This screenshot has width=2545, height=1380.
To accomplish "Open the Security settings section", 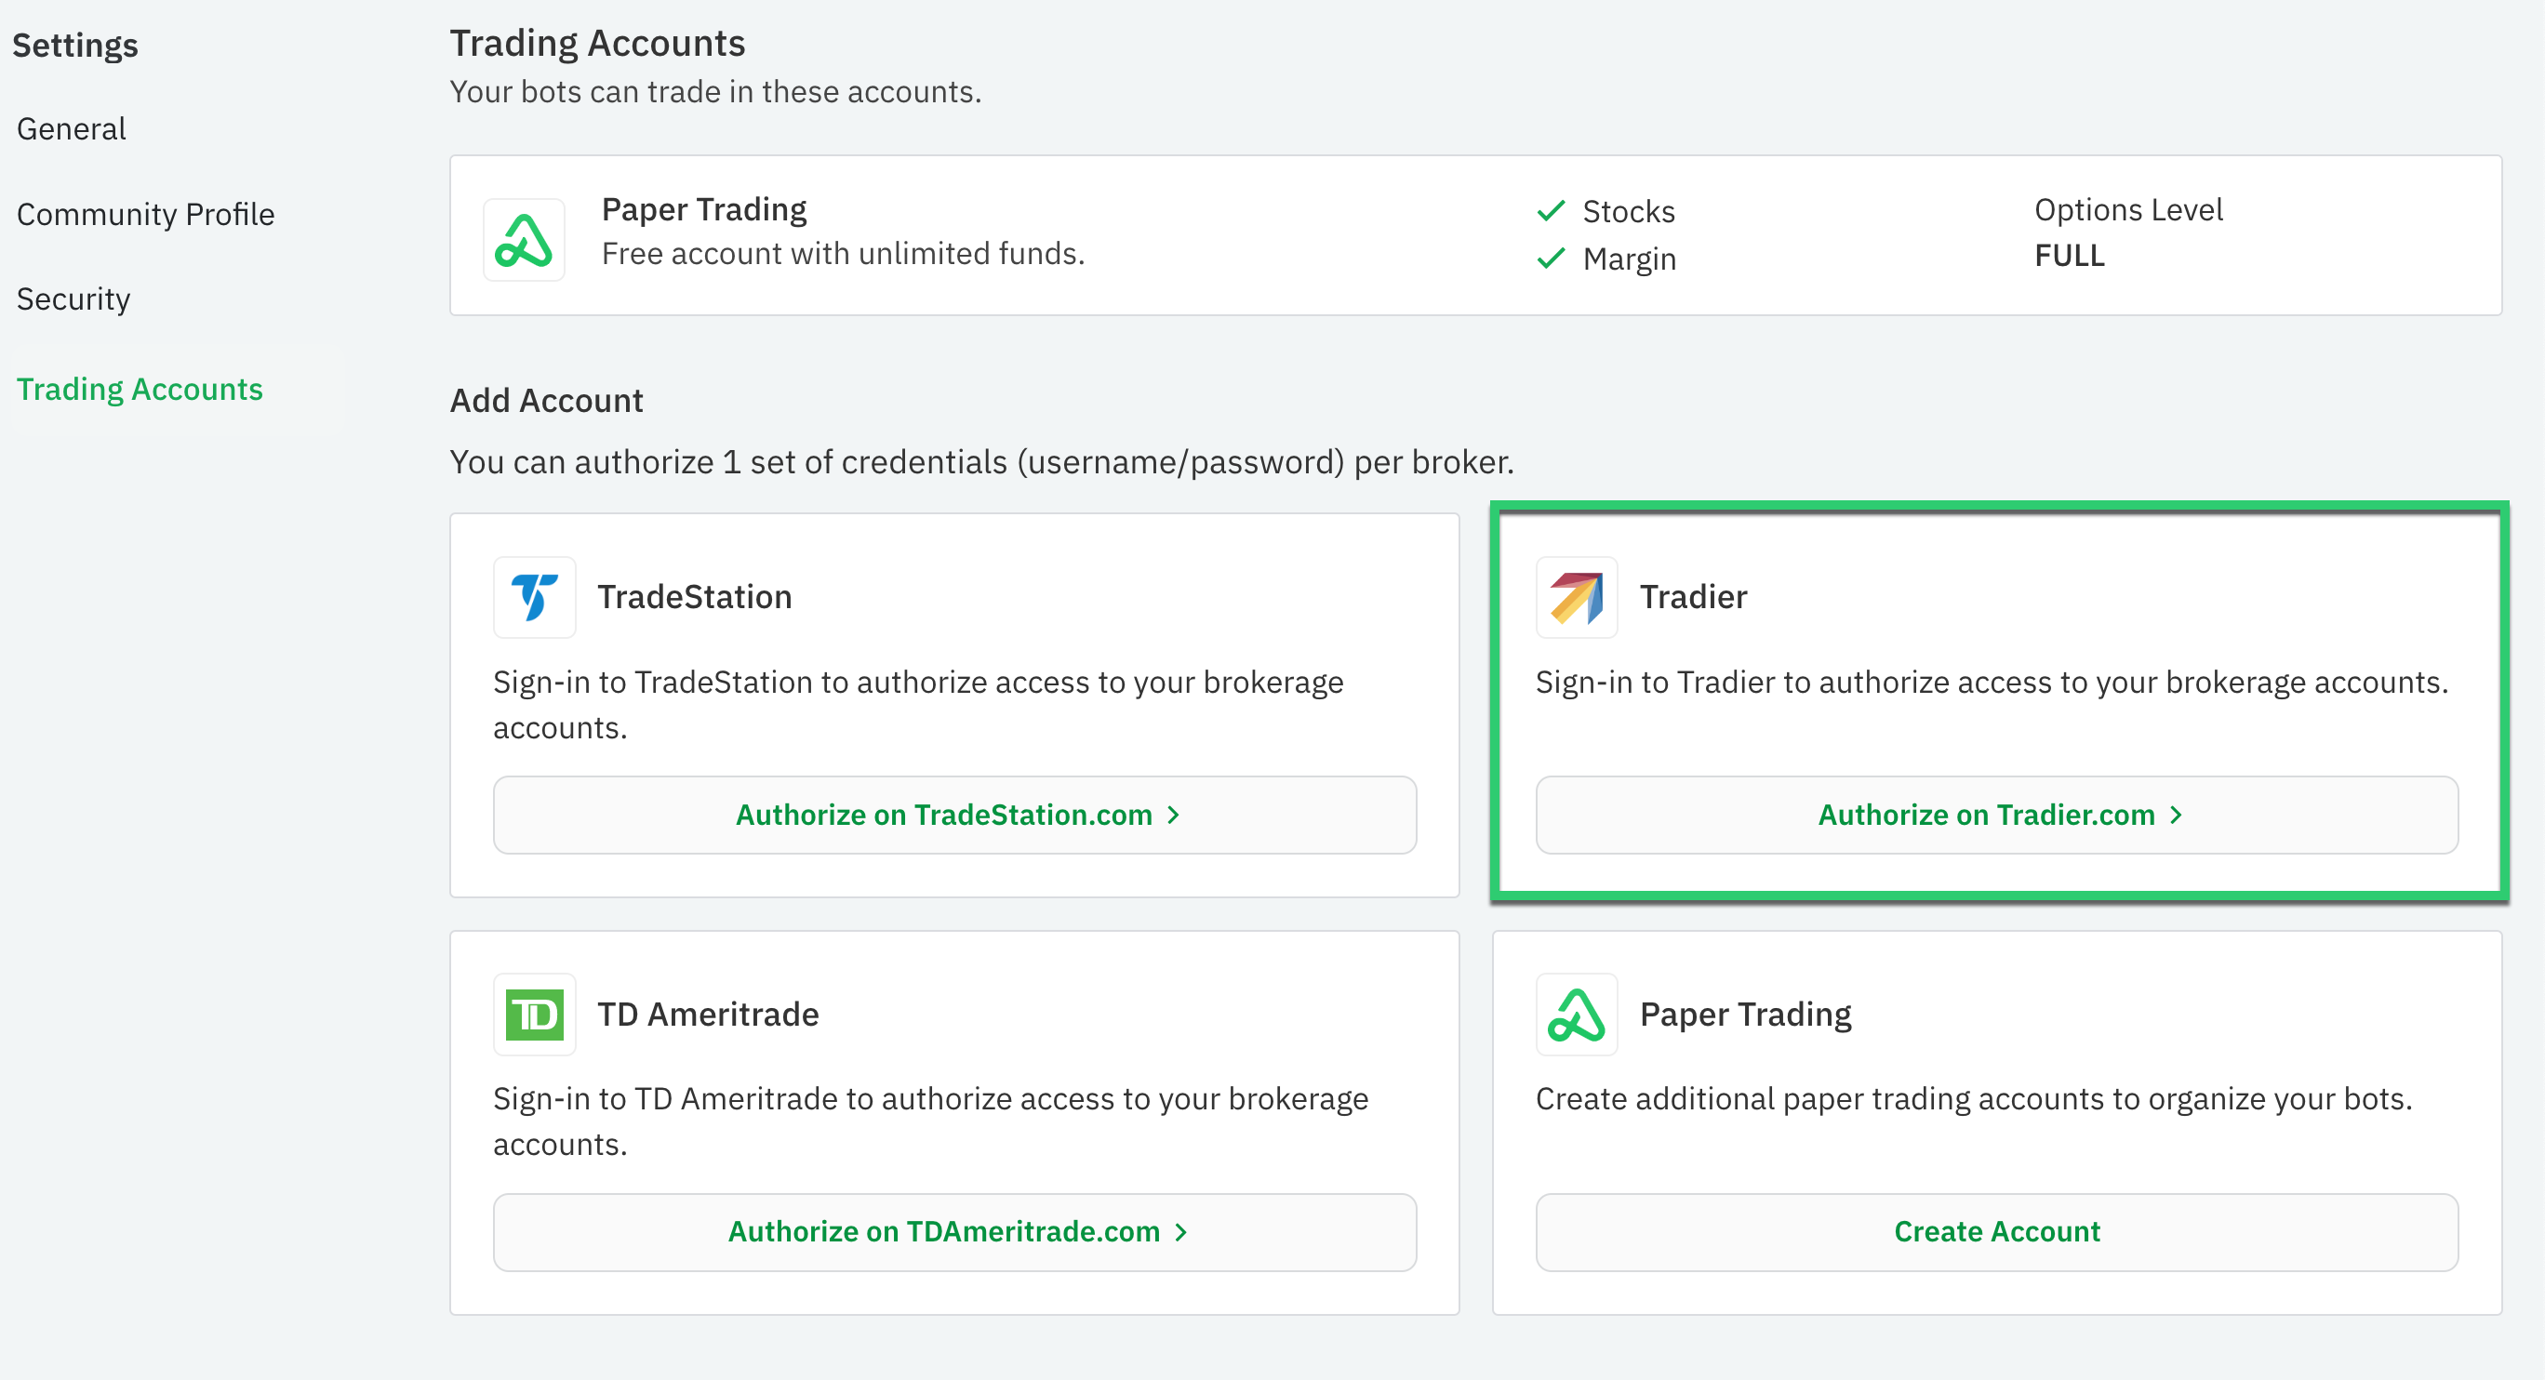I will tap(73, 299).
